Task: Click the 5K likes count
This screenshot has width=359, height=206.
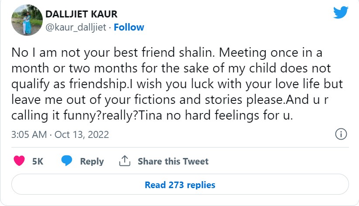Action: click(38, 161)
